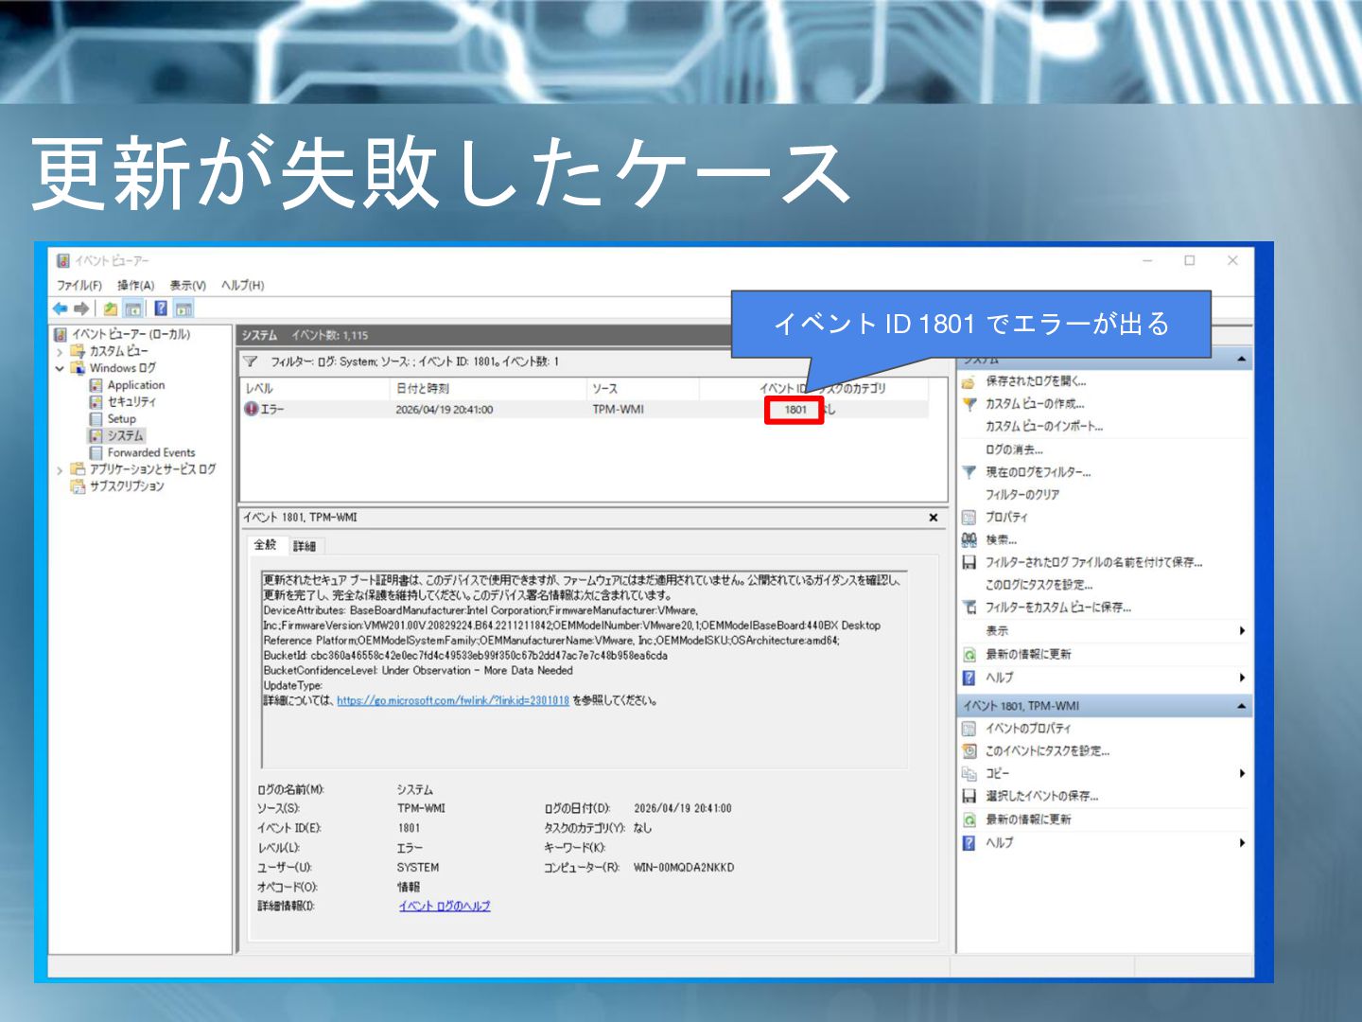Open the ヘルプ(H) menu
Image resolution: width=1362 pixels, height=1022 pixels.
click(x=242, y=285)
